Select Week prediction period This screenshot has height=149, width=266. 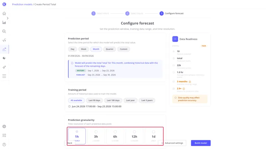(x=83, y=49)
